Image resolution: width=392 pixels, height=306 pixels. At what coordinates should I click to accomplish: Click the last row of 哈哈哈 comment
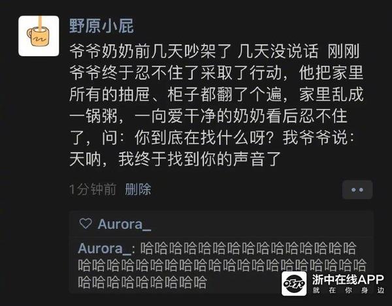click(x=142, y=283)
